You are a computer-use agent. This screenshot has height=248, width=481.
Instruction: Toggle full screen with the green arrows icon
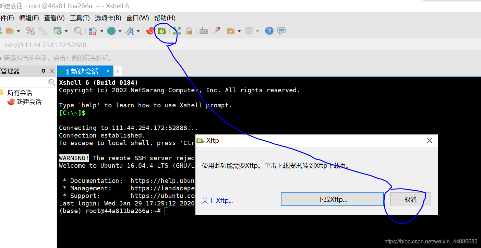click(177, 31)
